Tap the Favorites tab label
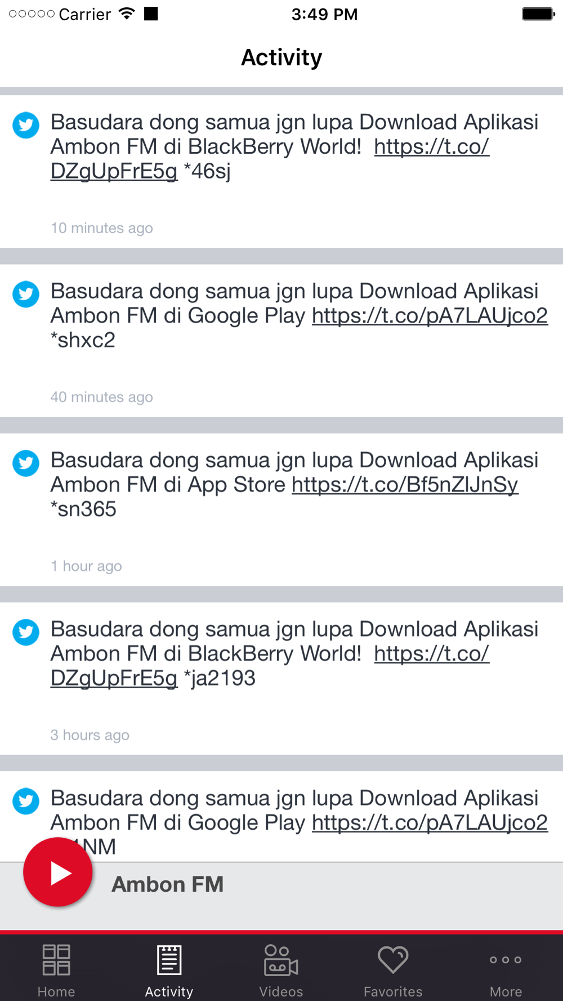 tap(393, 991)
